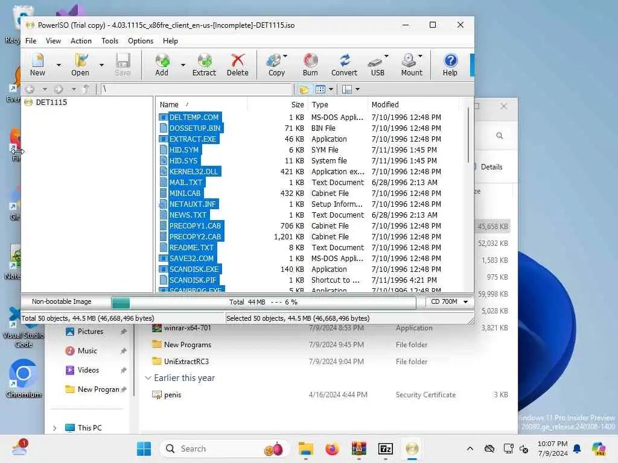This screenshot has width=618, height=463.
Task: Click the Add files toolbar icon
Action: pos(162,65)
